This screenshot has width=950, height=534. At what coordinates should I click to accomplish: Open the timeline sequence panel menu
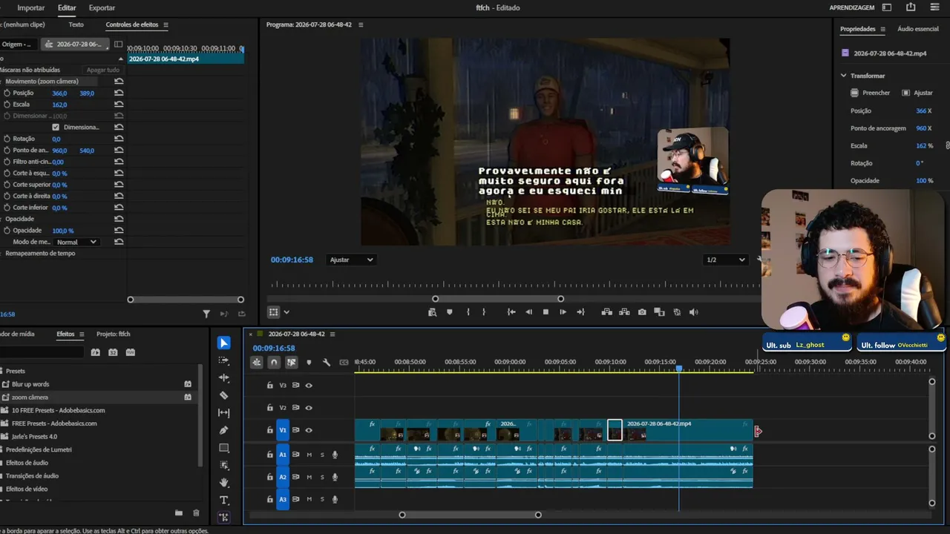coord(332,334)
